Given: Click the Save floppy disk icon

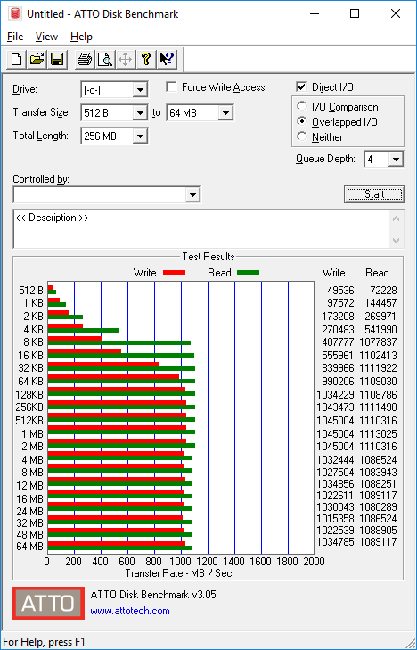Looking at the screenshot, I should [57, 59].
